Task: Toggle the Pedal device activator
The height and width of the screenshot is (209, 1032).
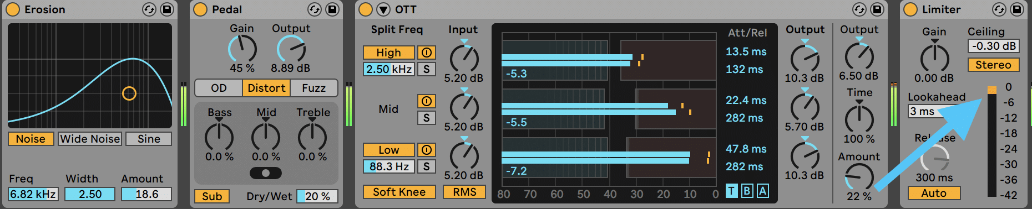Action: coord(200,9)
